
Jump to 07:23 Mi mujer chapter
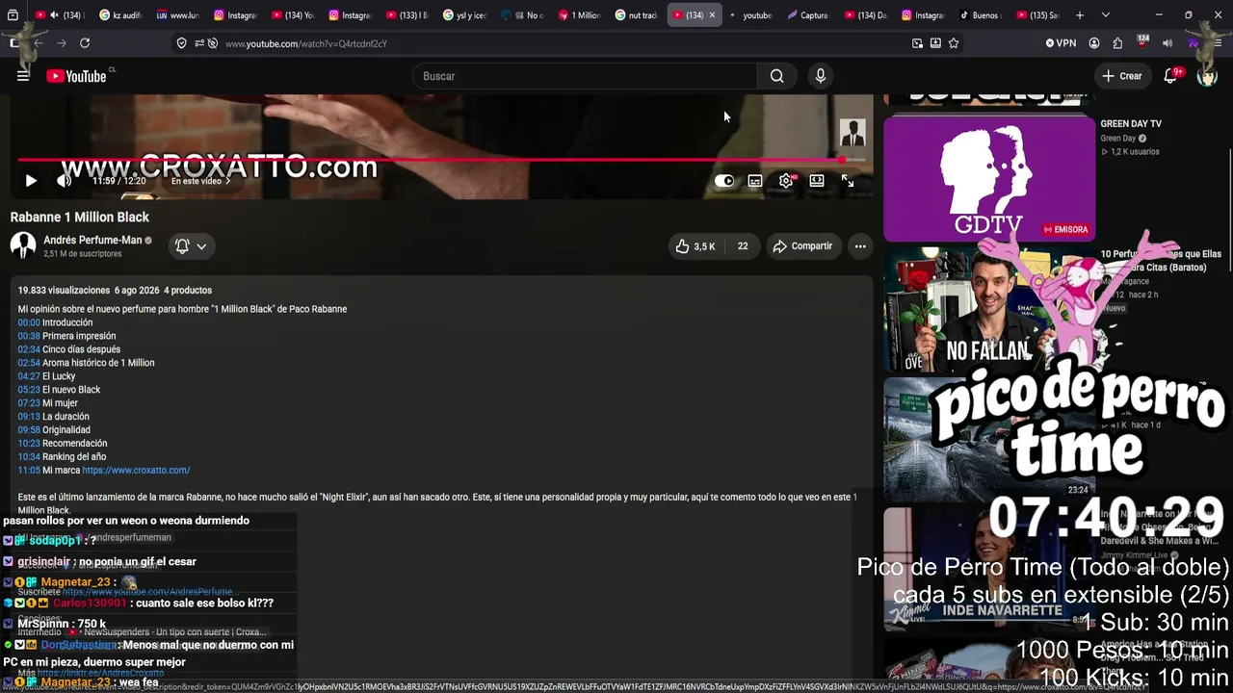(x=29, y=403)
